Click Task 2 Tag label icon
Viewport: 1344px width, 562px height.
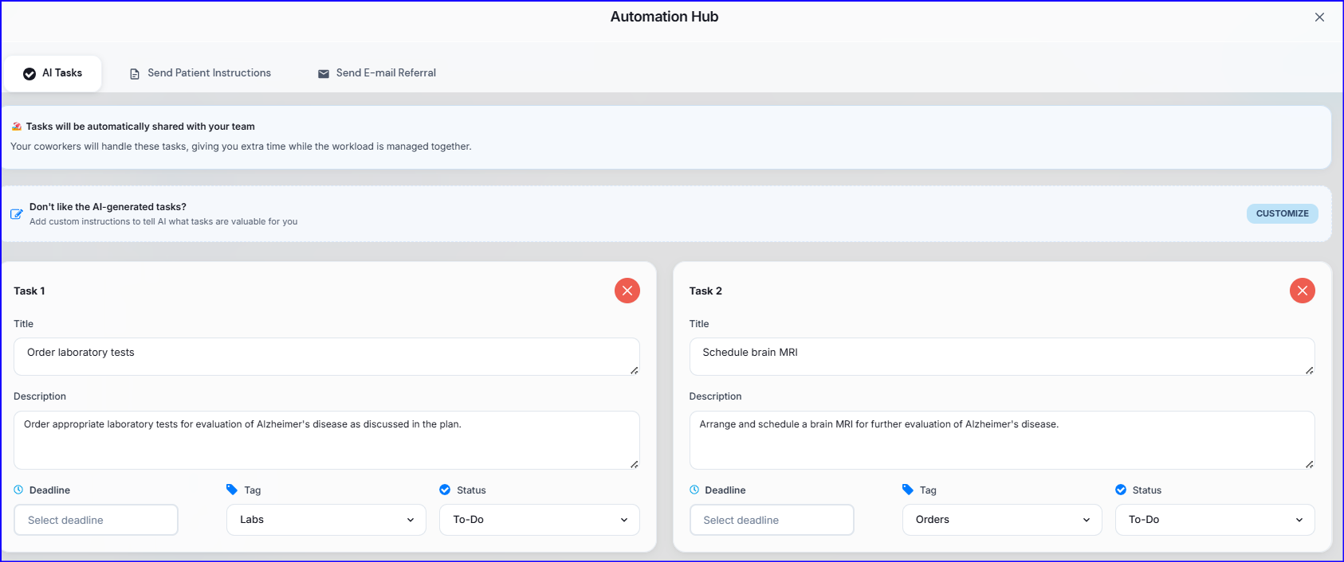pos(908,490)
